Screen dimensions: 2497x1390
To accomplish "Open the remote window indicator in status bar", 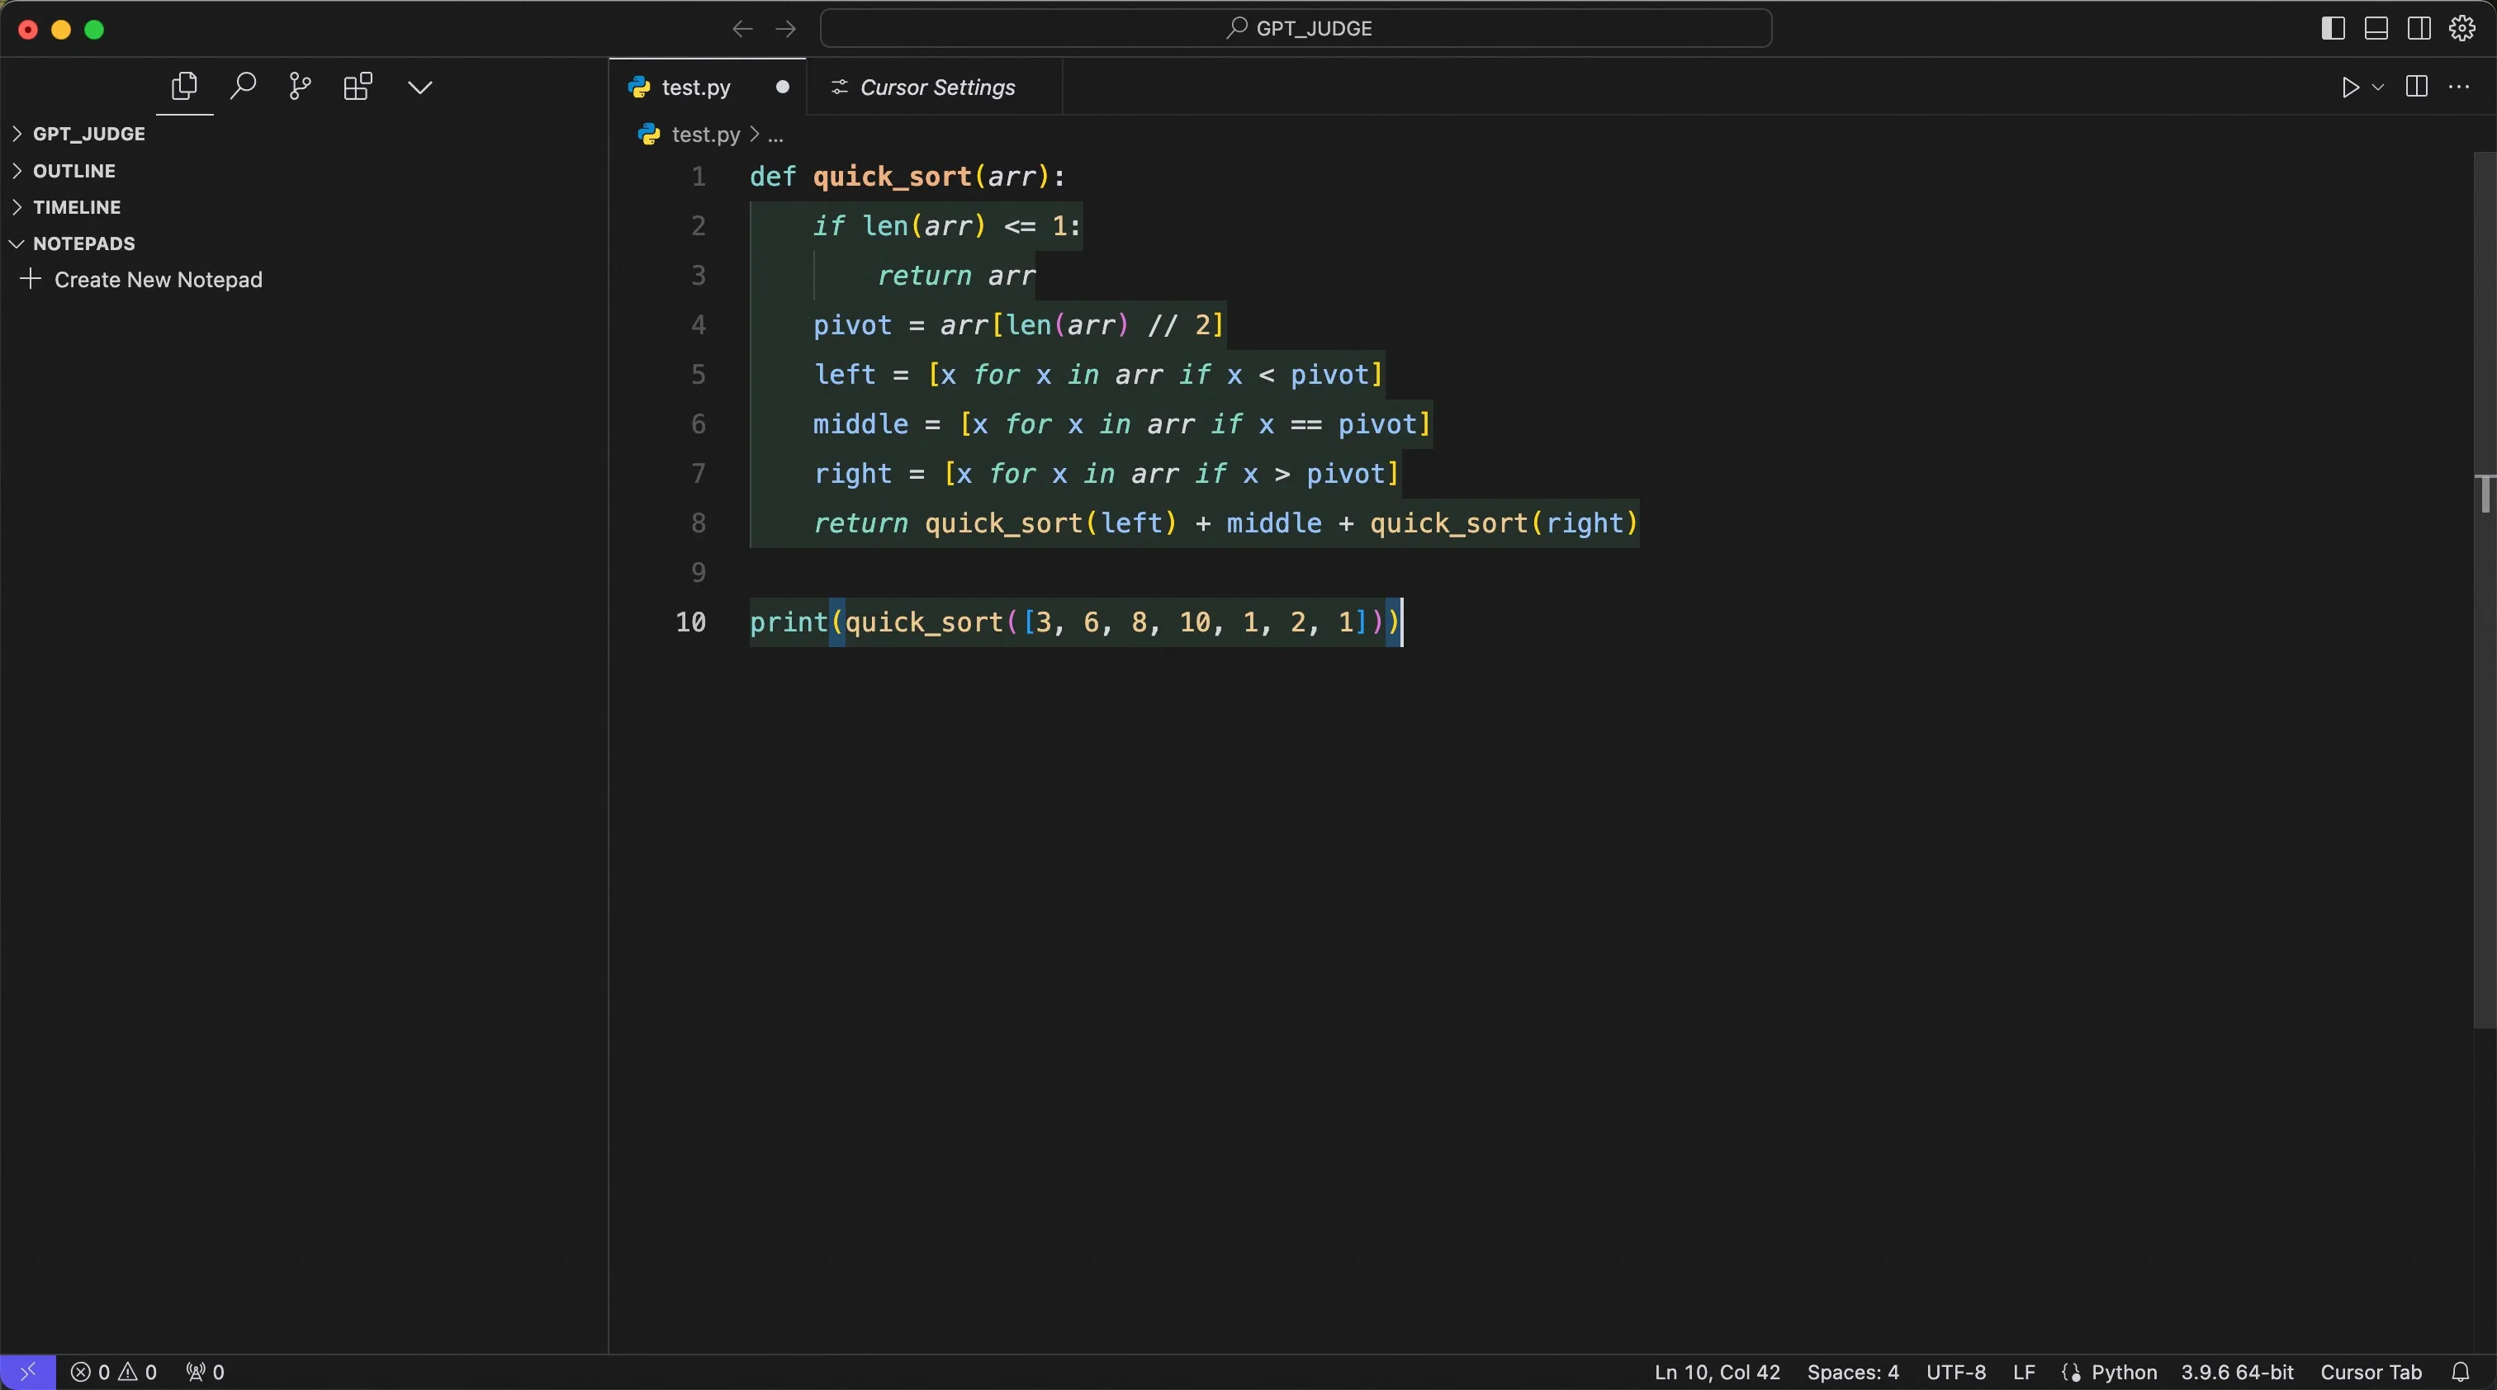I will pos(28,1372).
